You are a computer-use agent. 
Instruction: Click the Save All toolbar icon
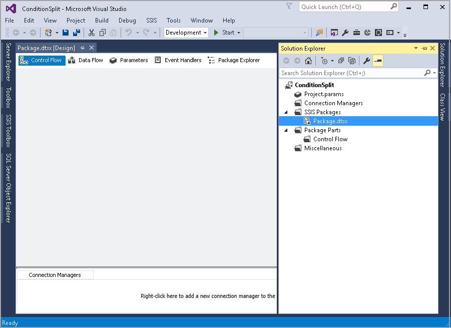(x=76, y=33)
